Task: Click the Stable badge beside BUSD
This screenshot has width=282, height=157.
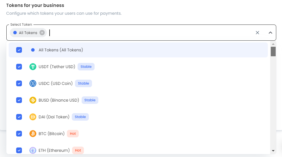Action: point(90,100)
